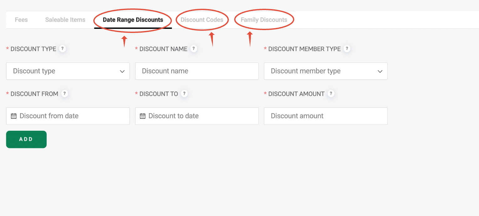Select the Date Range Discounts tab
This screenshot has height=216, width=479.
(133, 20)
